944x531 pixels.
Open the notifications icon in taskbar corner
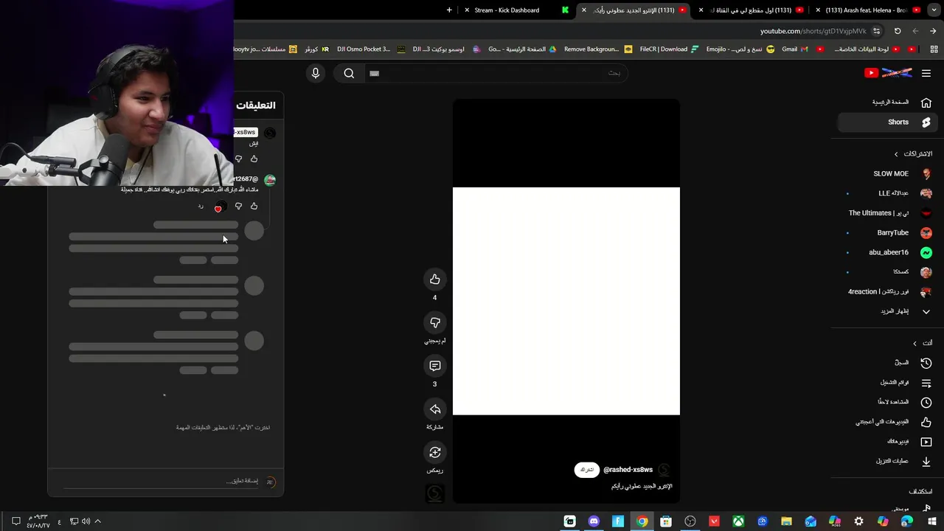click(x=15, y=521)
